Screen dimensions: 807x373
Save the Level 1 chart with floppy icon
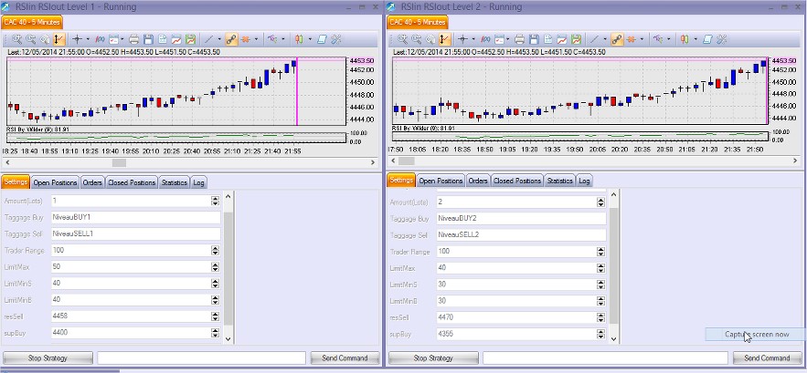point(148,39)
